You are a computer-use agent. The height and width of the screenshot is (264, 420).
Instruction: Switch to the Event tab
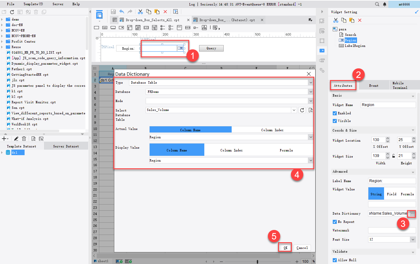pos(374,86)
